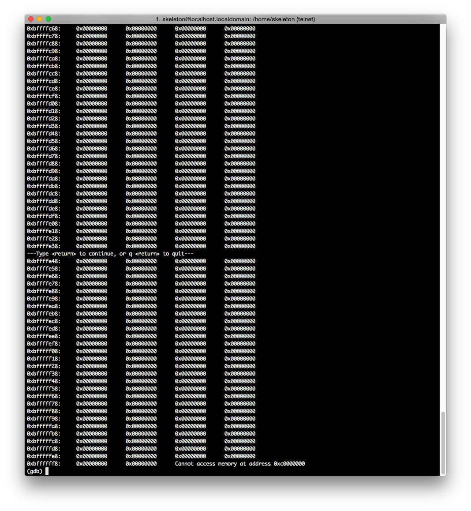
Task: Click address label 0xbffffd38:
Action: coord(44,126)
